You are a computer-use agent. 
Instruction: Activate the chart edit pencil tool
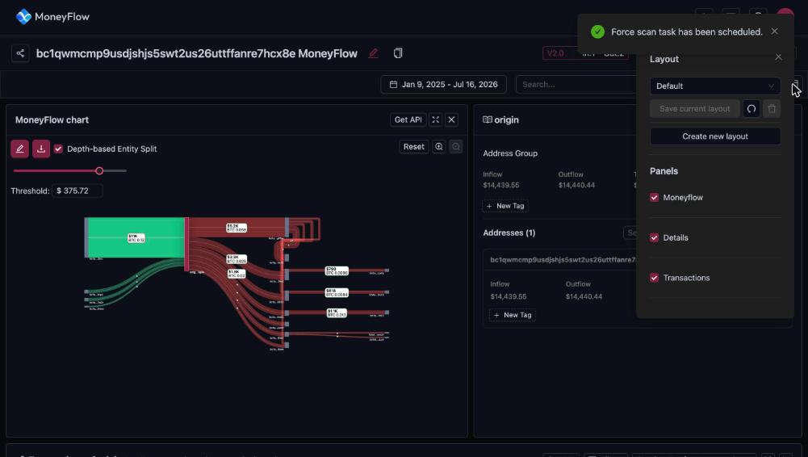pyautogui.click(x=19, y=149)
